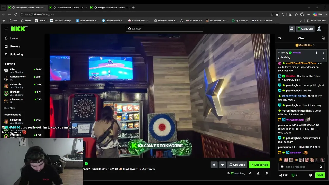Open the BotRix Cloud bookmark

coord(263,21)
